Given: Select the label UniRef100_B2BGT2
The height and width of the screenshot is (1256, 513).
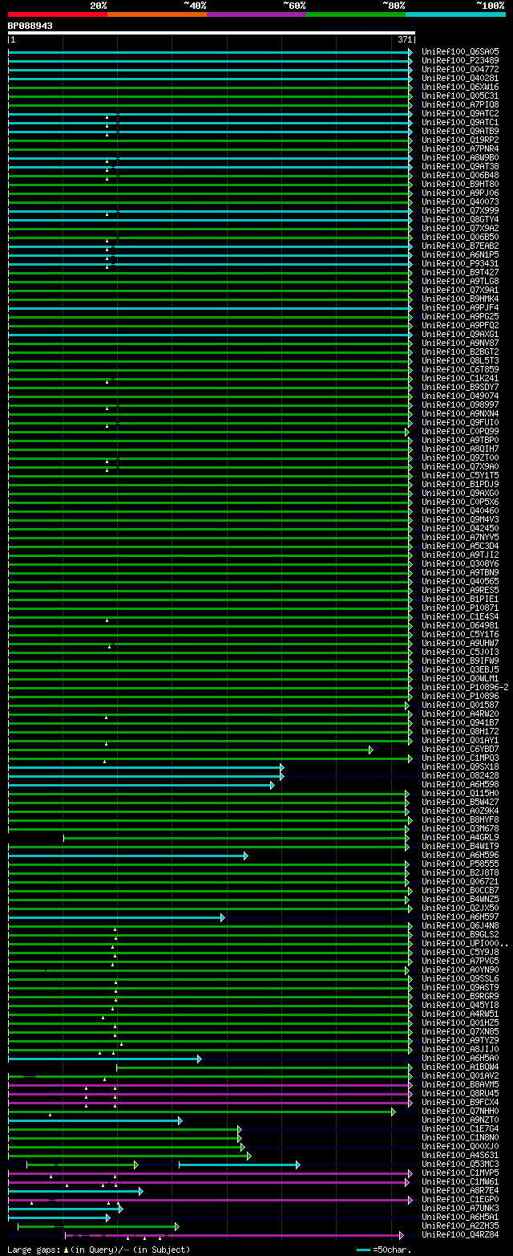Looking at the screenshot, I should (x=459, y=352).
